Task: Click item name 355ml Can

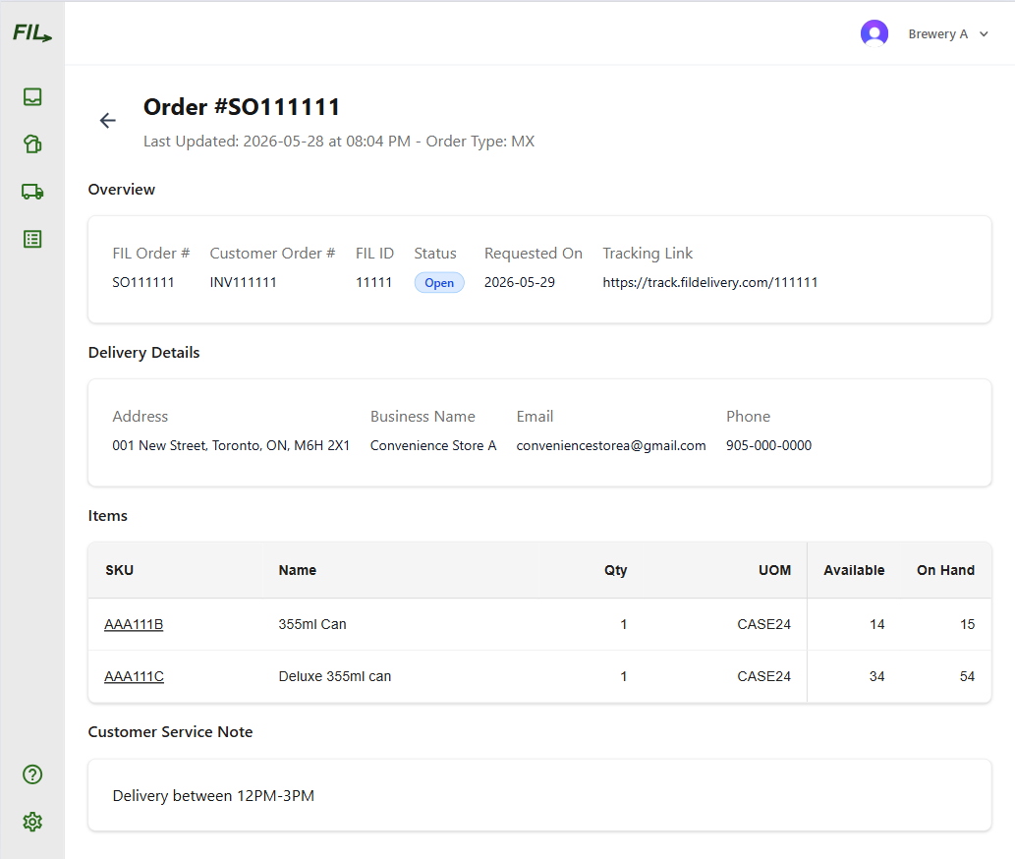Action: (x=312, y=624)
